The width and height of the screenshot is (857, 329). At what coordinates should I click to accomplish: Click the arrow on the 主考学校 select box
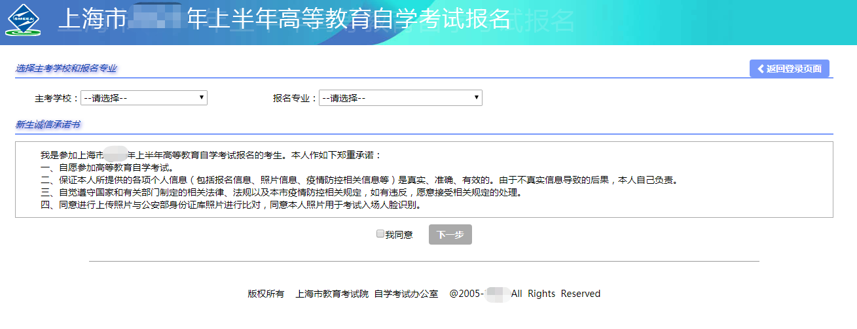201,98
